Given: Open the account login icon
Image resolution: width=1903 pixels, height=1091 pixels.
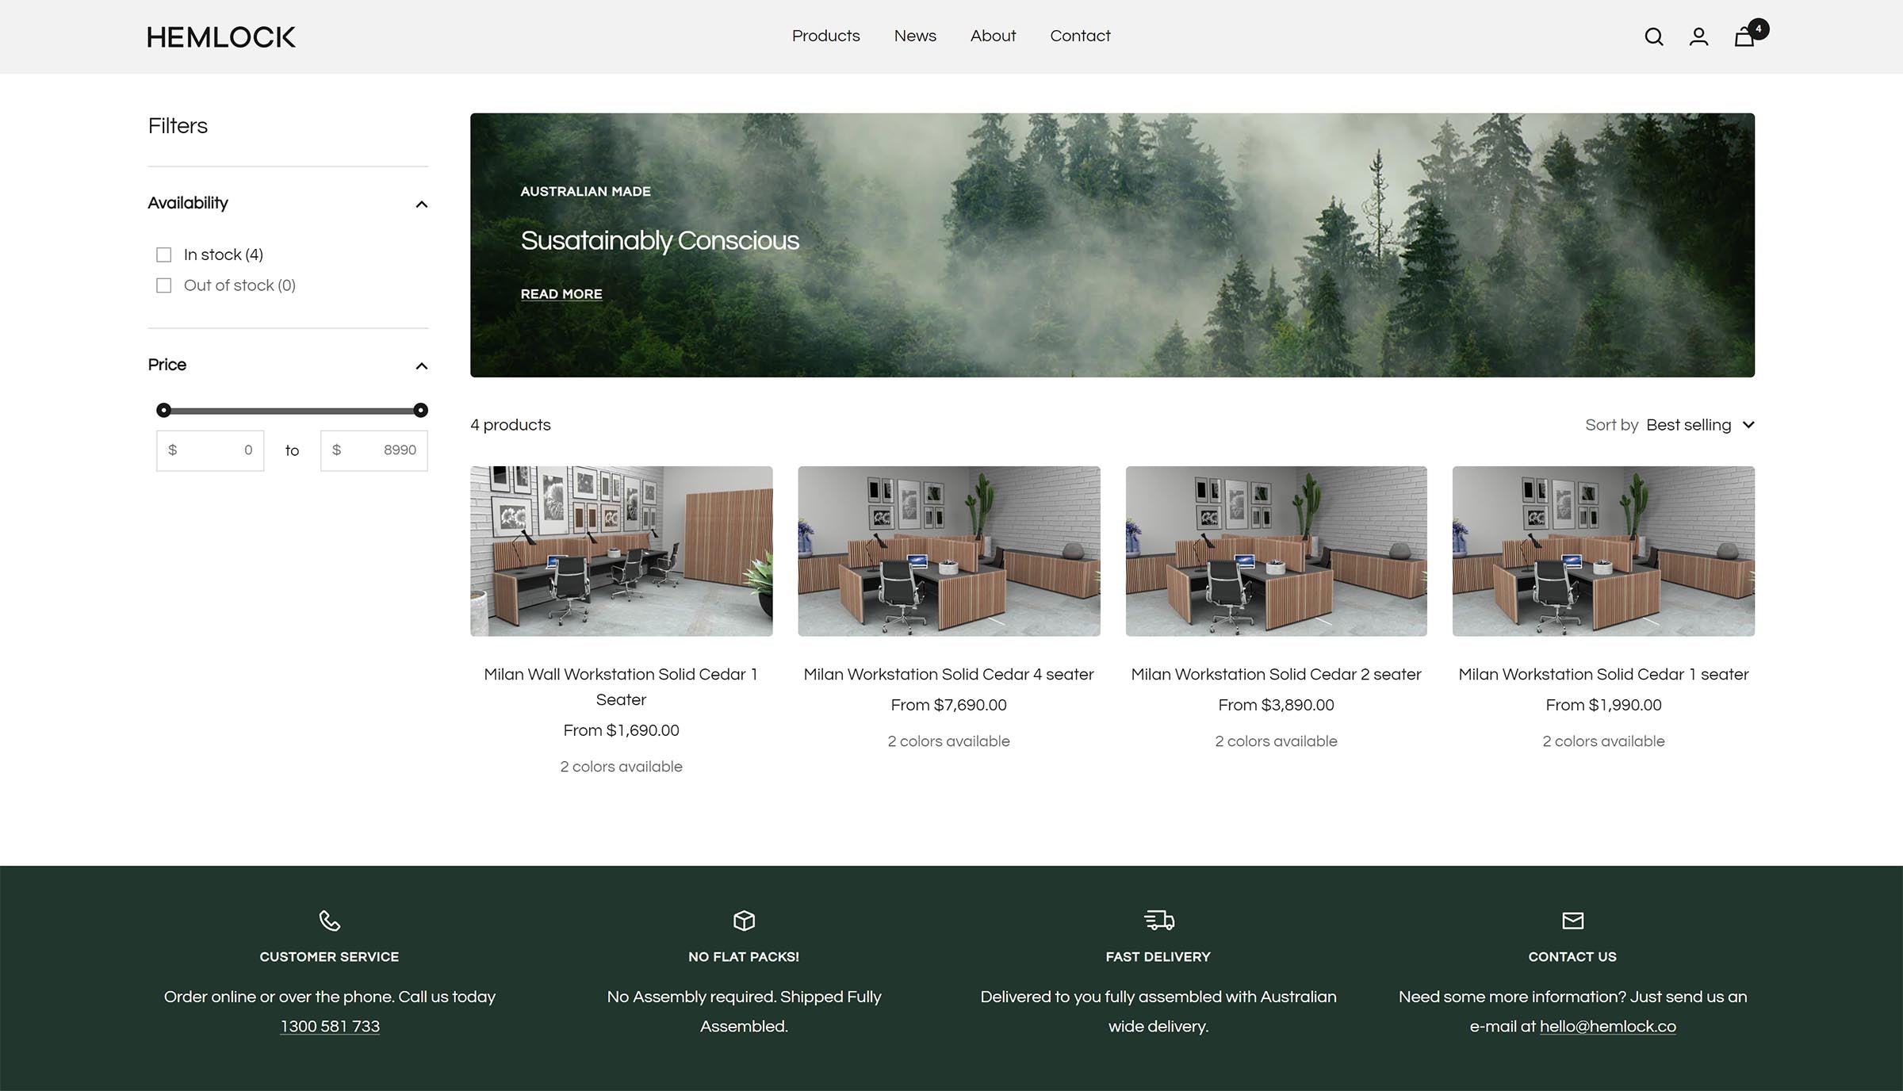Looking at the screenshot, I should pos(1698,36).
